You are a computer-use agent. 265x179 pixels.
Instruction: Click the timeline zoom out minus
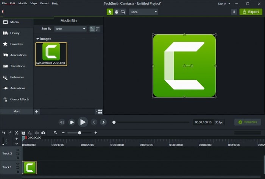tap(63, 133)
